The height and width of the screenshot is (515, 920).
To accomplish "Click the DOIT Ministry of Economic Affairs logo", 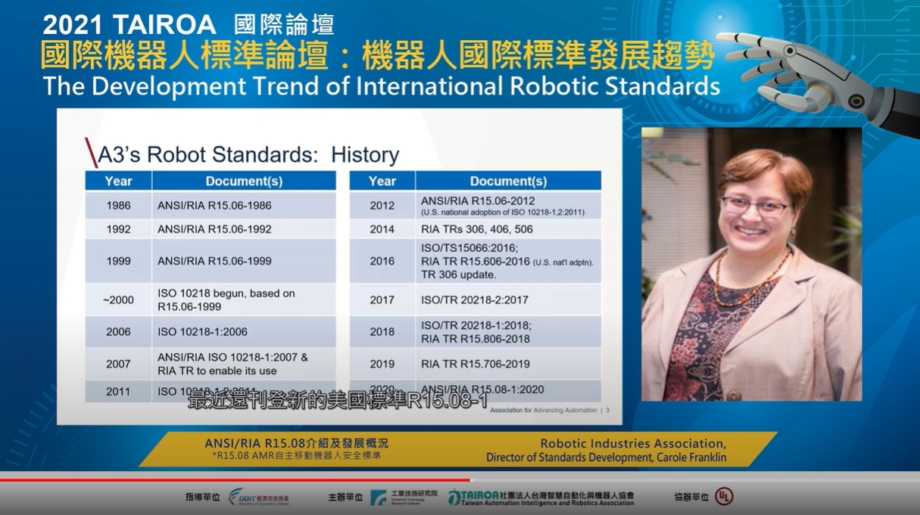I will click(x=259, y=497).
